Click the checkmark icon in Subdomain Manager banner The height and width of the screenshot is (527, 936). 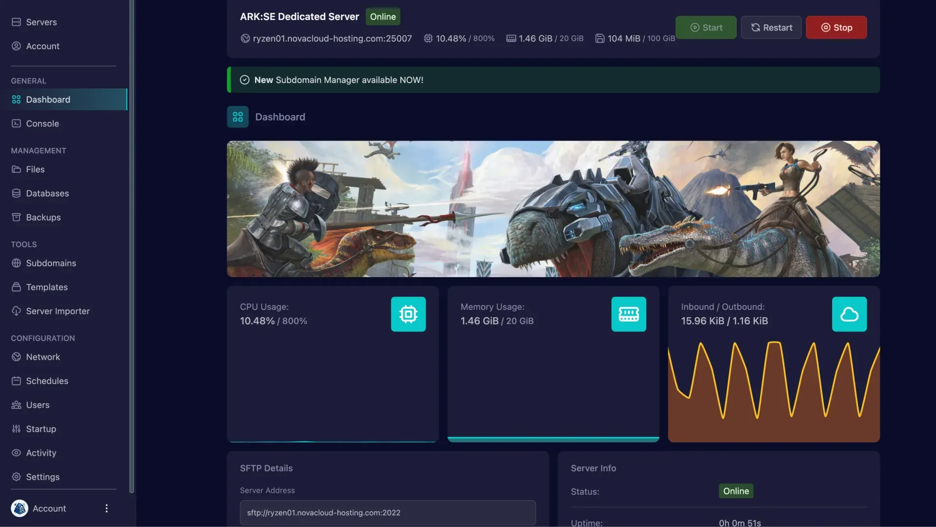(x=245, y=80)
